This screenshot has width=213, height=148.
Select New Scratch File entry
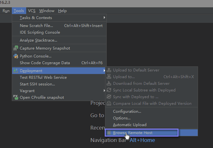pyautogui.click(x=36, y=26)
